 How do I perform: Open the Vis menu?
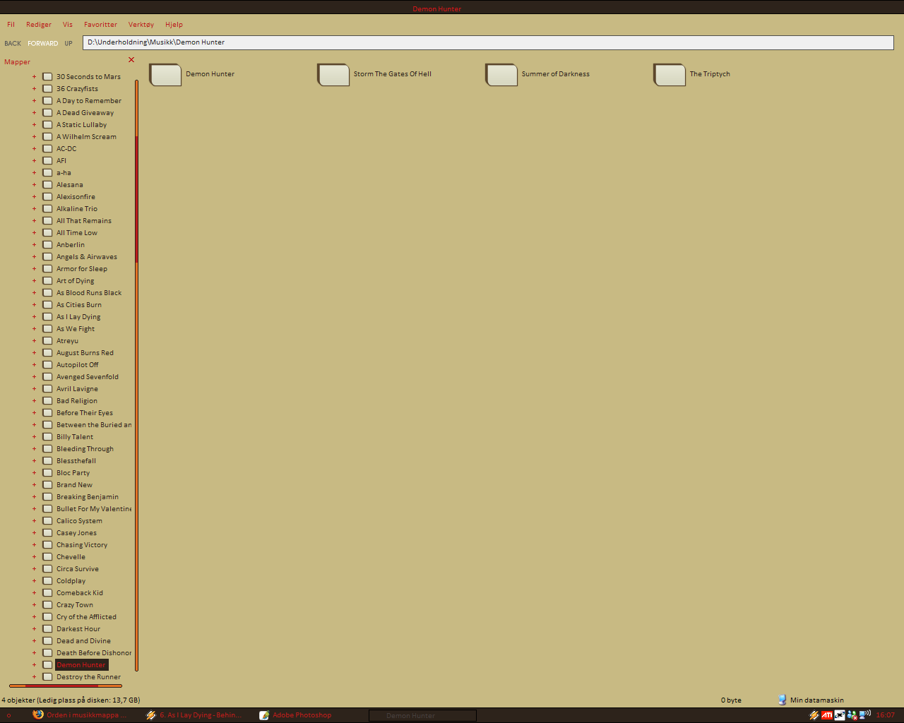point(68,24)
